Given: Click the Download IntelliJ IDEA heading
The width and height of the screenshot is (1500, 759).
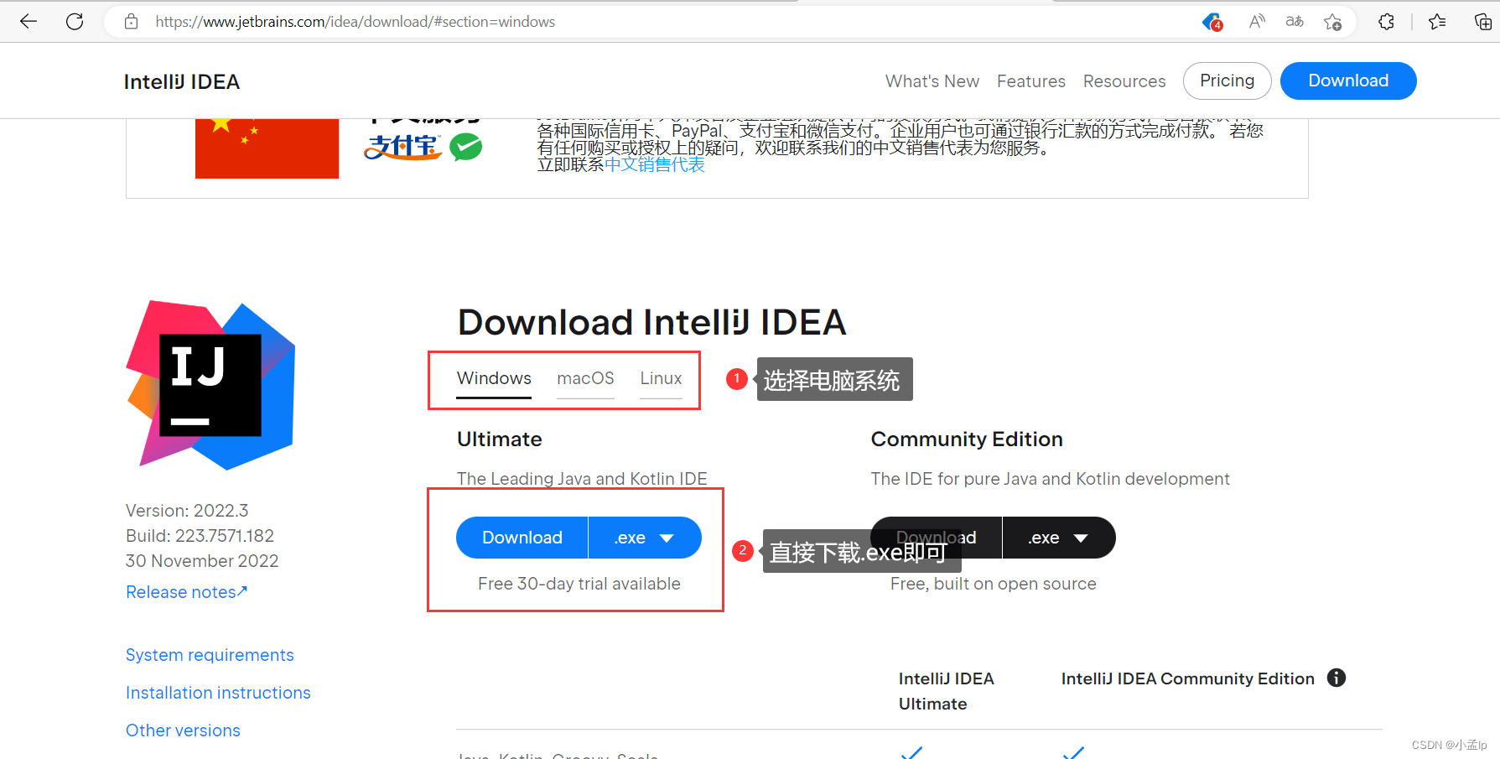Looking at the screenshot, I should (x=651, y=322).
